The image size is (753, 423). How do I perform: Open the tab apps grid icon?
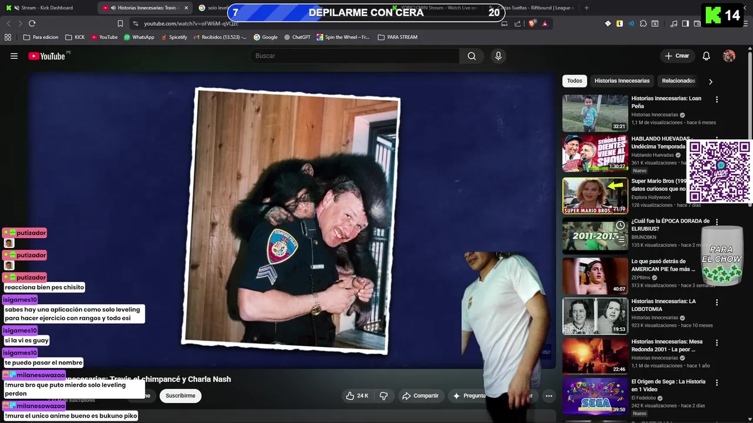coord(8,37)
